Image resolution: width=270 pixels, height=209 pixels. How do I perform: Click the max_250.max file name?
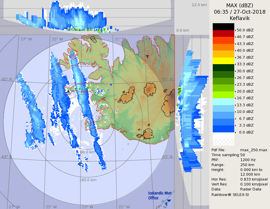[253, 150]
